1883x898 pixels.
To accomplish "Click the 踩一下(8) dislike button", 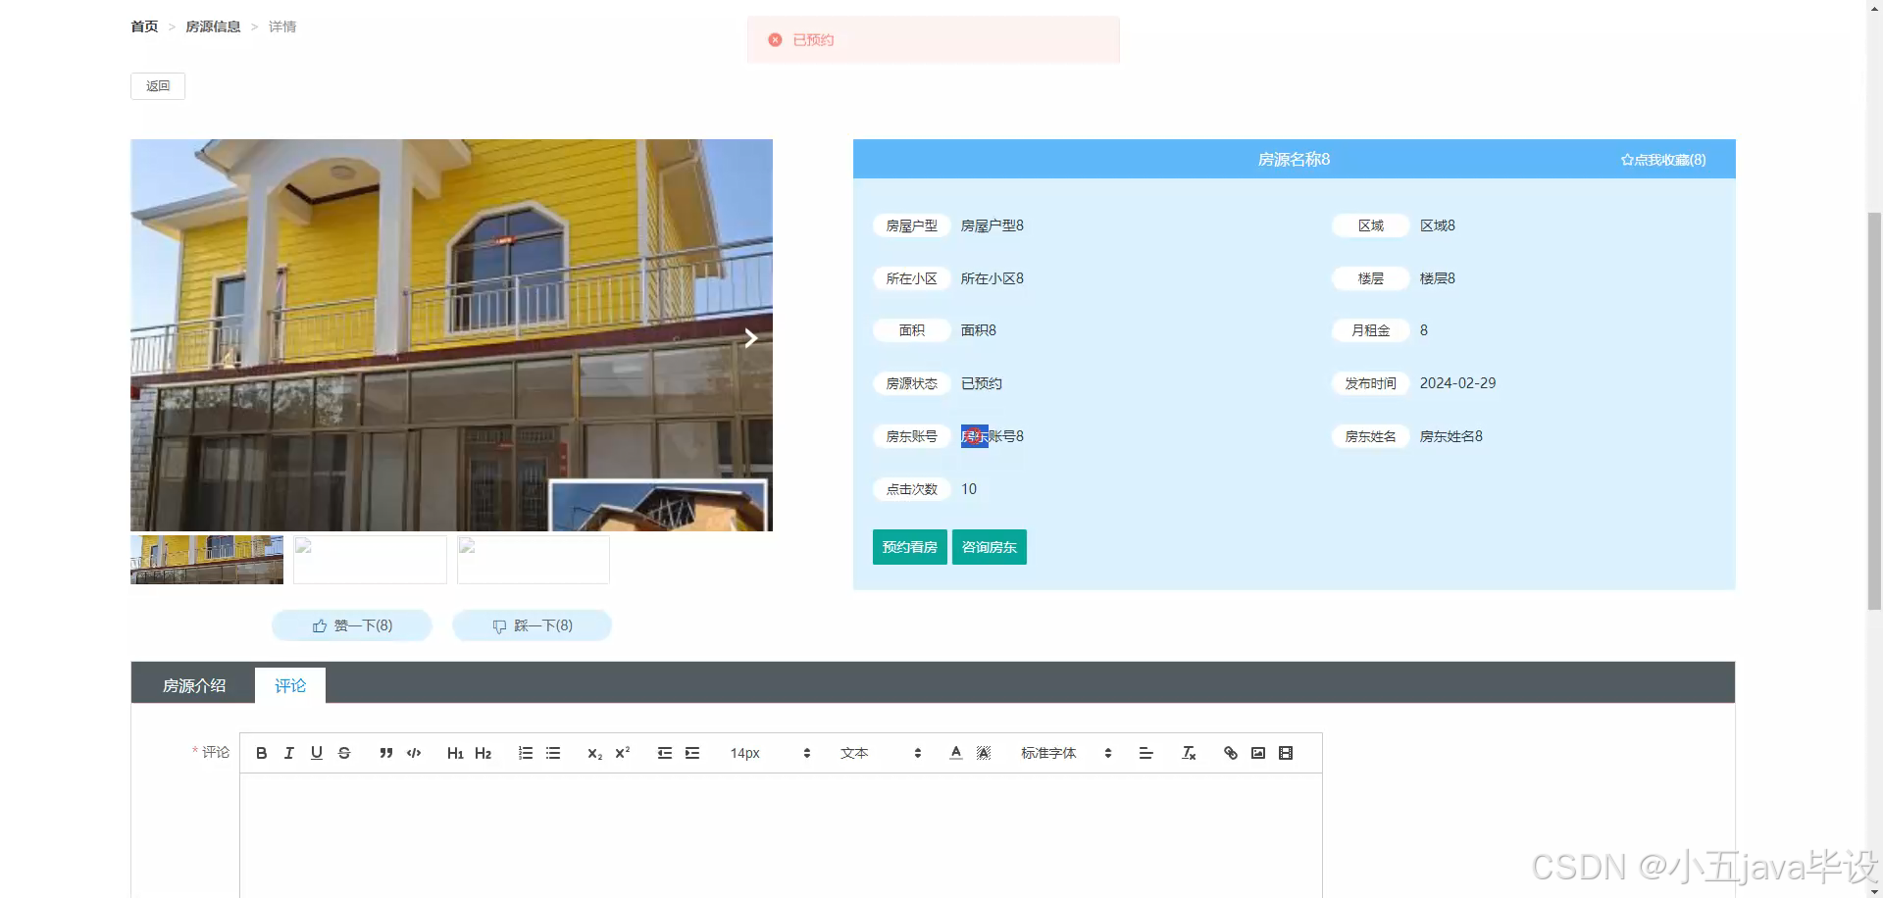I will click(533, 625).
